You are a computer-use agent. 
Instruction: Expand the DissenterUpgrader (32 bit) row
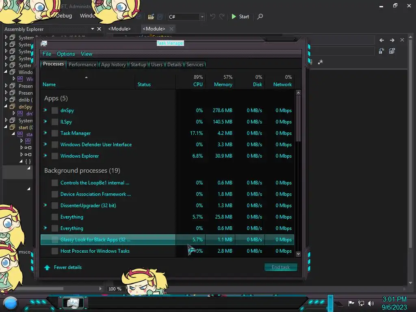(x=45, y=205)
